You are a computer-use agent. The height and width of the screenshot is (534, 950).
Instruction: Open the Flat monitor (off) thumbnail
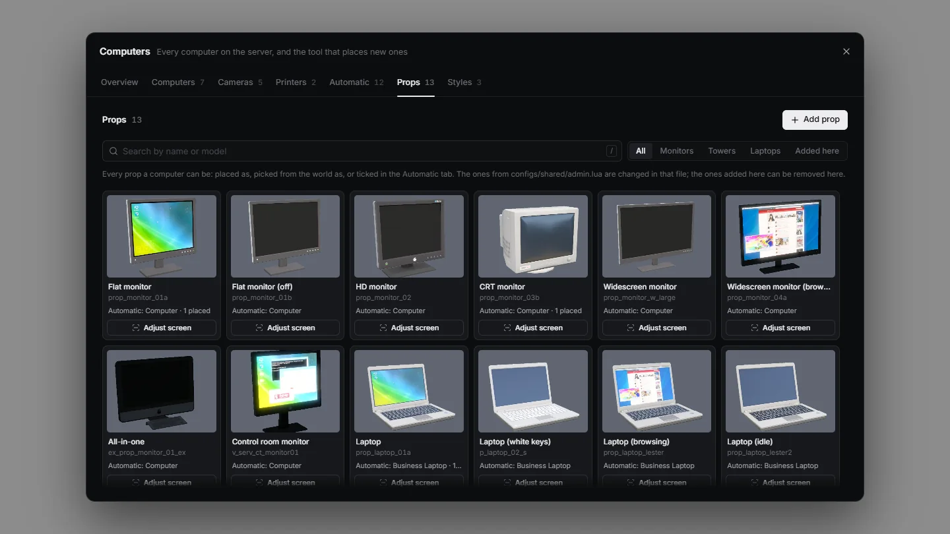[285, 236]
